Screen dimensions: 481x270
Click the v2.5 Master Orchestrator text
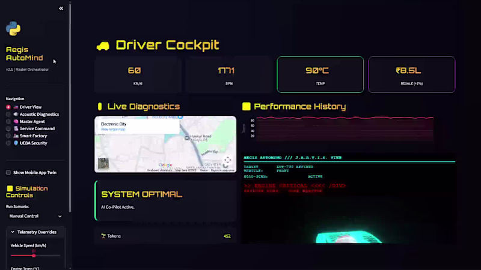click(x=27, y=70)
